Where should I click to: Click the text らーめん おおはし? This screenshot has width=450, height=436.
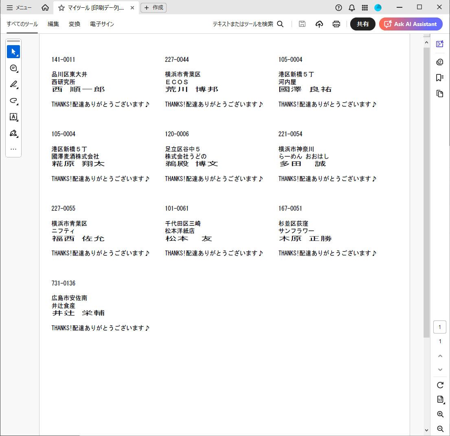click(x=304, y=156)
